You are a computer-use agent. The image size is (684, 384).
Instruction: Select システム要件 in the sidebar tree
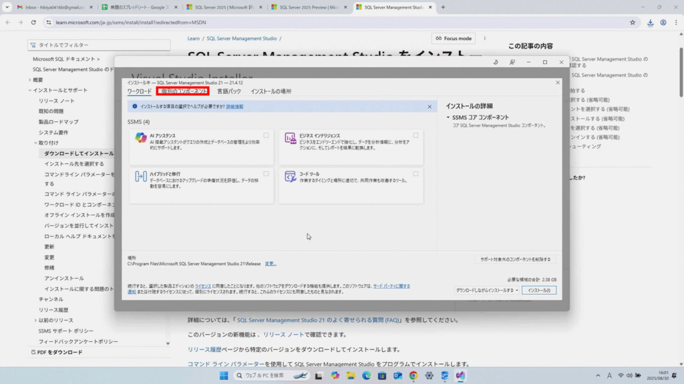pos(53,133)
